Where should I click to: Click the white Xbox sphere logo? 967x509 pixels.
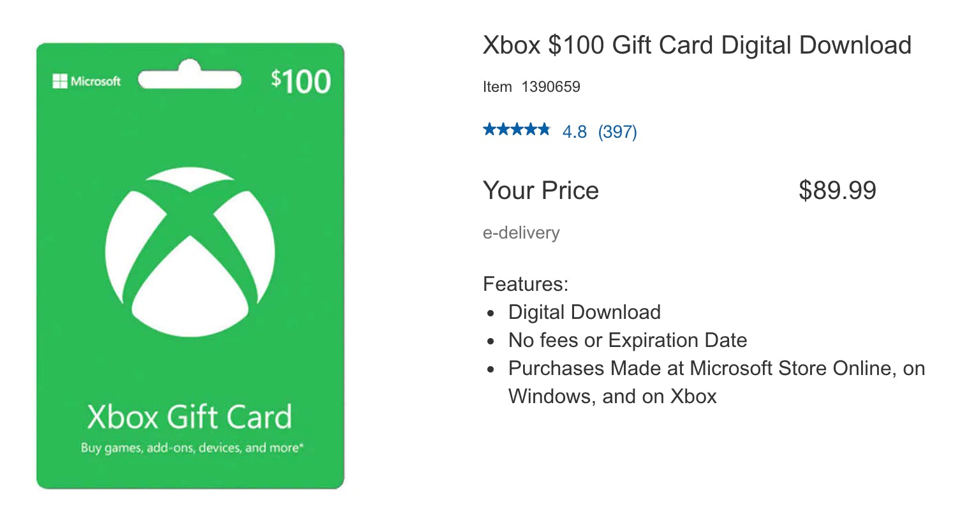(x=190, y=253)
